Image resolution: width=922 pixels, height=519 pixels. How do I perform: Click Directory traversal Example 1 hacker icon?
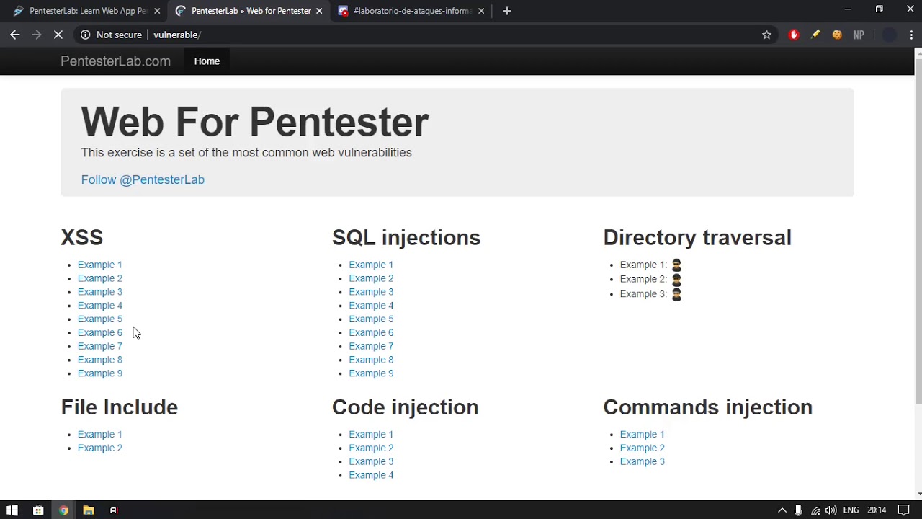click(676, 265)
